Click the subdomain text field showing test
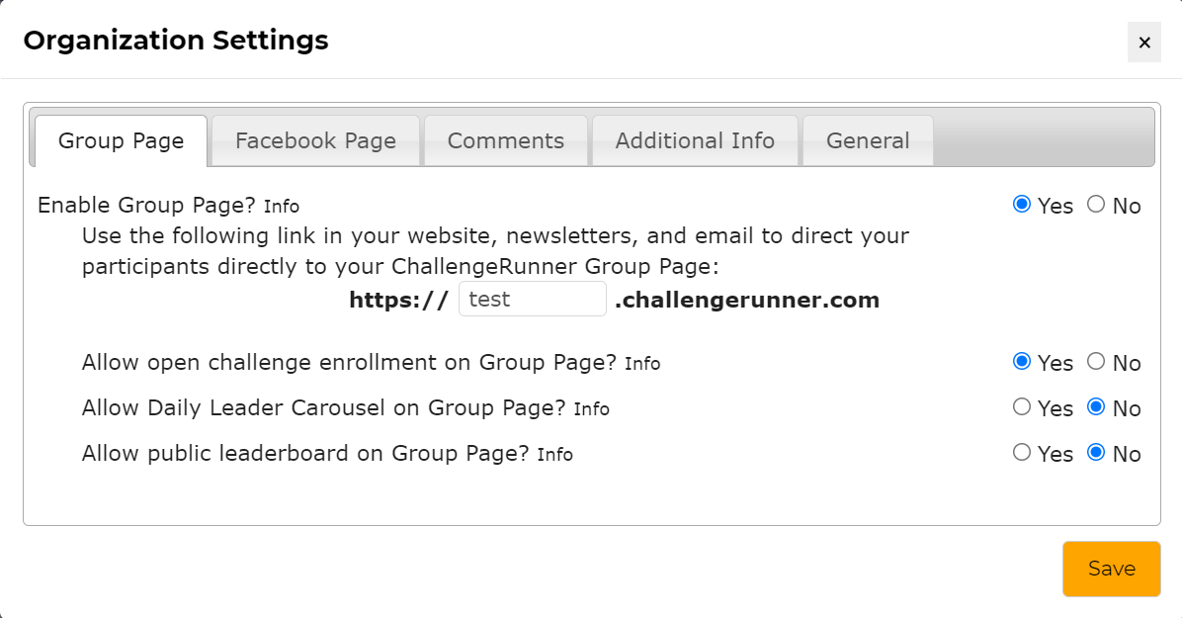1182x618 pixels. (x=532, y=299)
